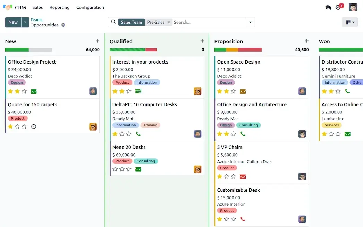
Task: Open the Reporting menu
Action: 59,7
